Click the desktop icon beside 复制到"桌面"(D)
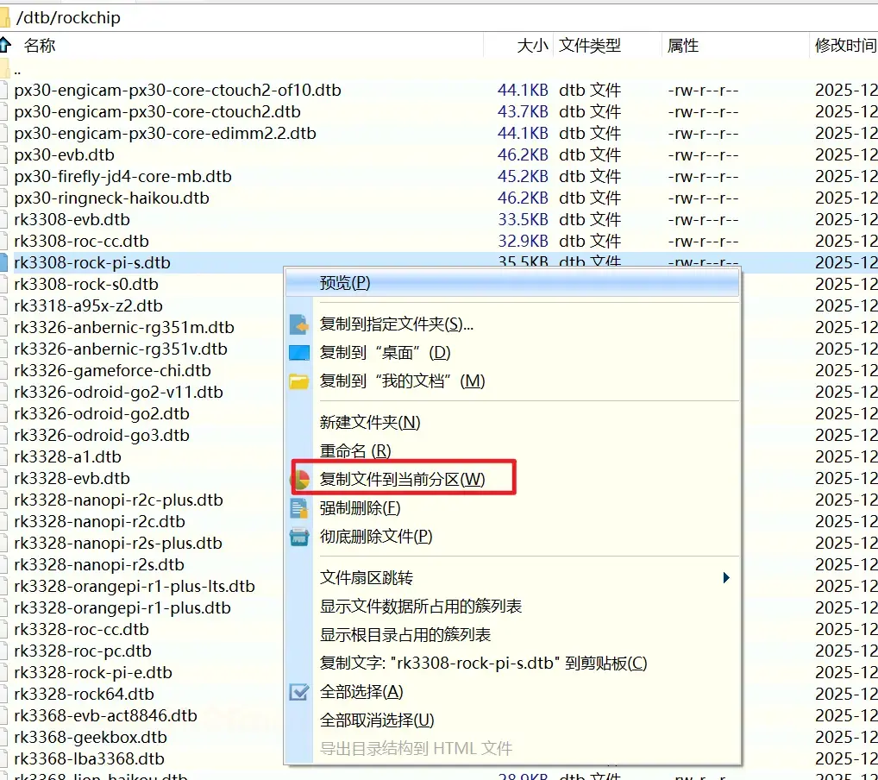This screenshot has height=780, width=878. coord(298,353)
